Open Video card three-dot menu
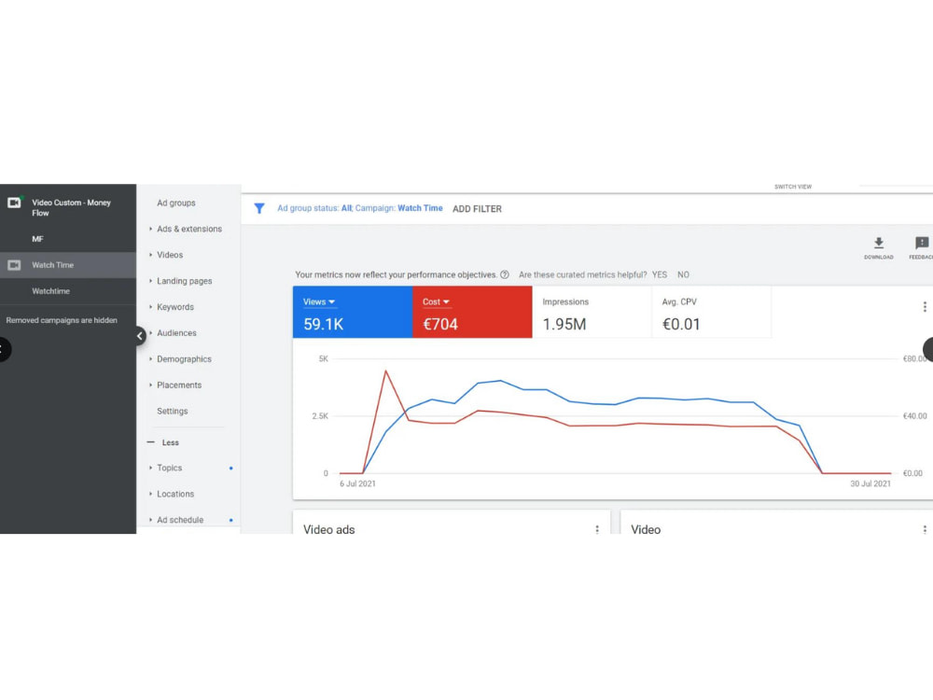 pos(924,529)
